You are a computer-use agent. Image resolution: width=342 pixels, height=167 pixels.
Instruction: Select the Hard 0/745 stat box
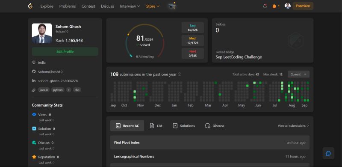click(x=193, y=54)
